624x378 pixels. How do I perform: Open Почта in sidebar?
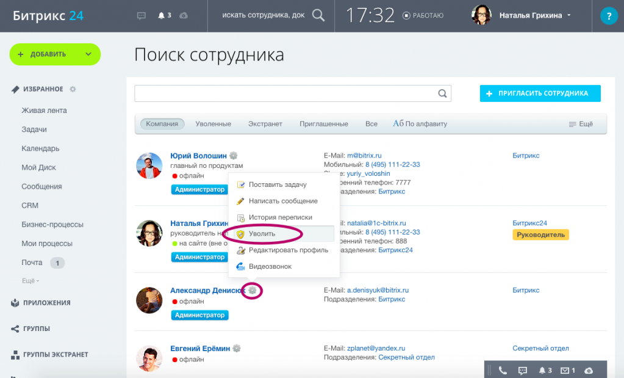click(x=32, y=263)
